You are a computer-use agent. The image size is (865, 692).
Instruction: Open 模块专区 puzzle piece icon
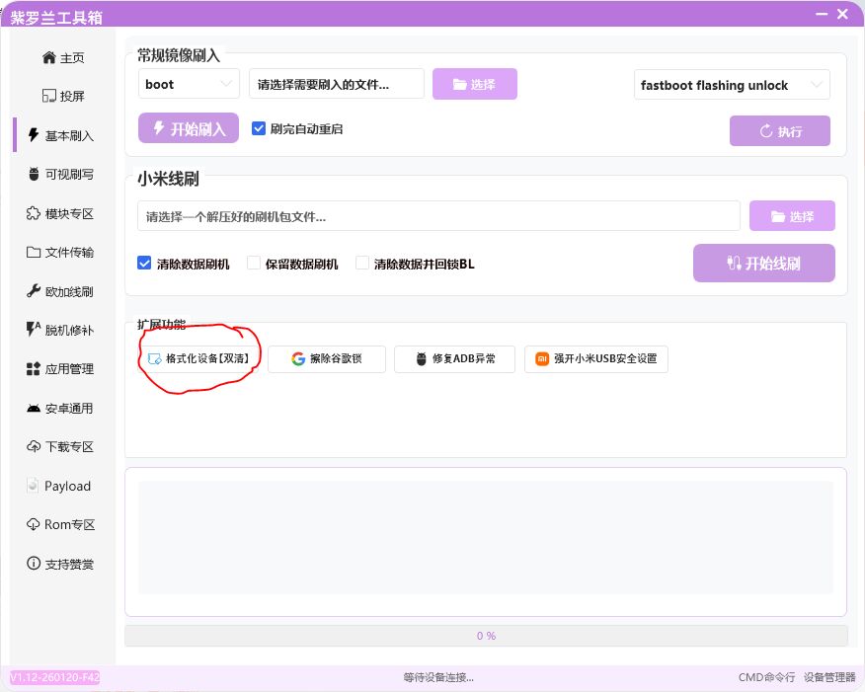click(34, 213)
